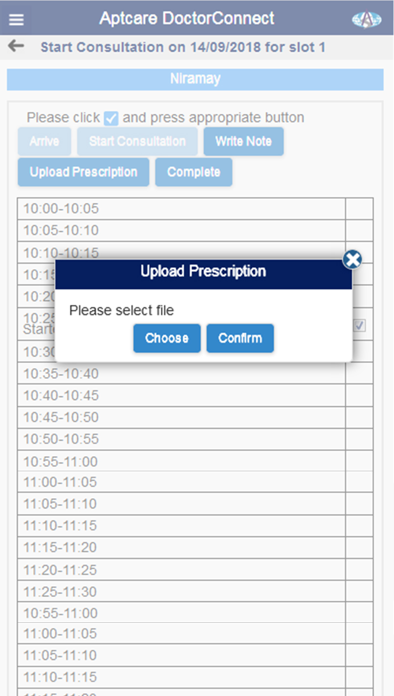Open the hamburger menu
The width and height of the screenshot is (394, 696).
pyautogui.click(x=16, y=20)
